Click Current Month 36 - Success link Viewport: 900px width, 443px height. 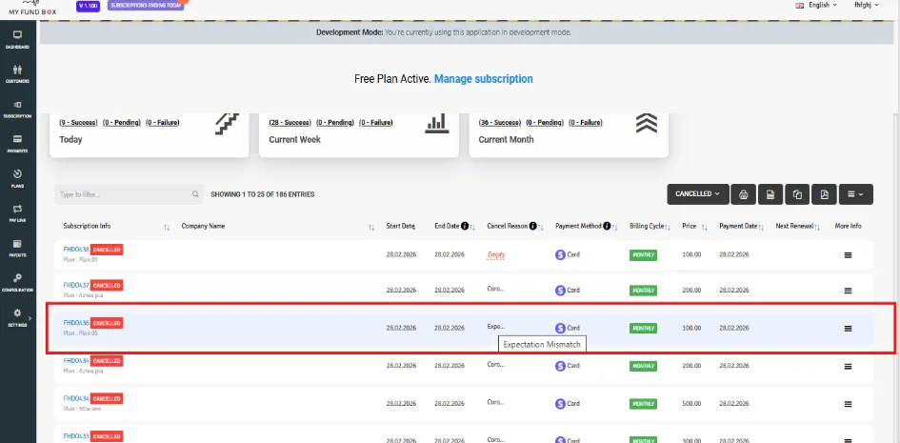[499, 122]
